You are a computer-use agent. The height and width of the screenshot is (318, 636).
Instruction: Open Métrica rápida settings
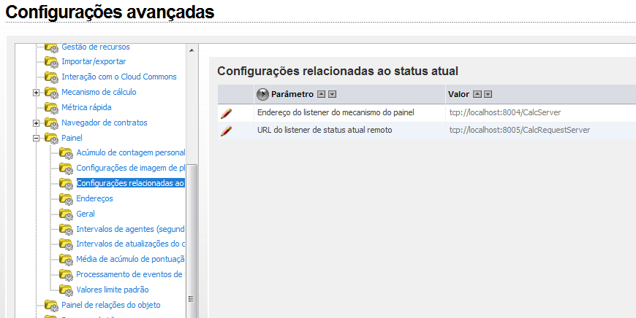click(x=86, y=107)
